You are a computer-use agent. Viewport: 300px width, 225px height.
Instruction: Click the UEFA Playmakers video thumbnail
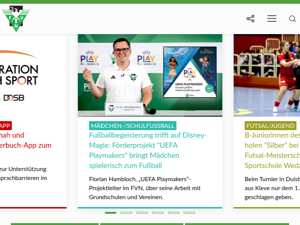pyautogui.click(x=150, y=75)
